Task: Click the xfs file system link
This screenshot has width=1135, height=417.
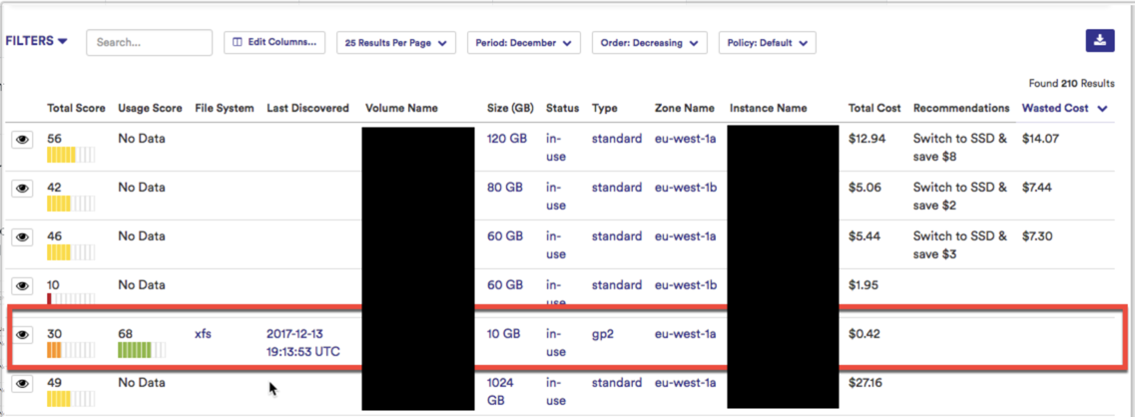Action: 202,334
